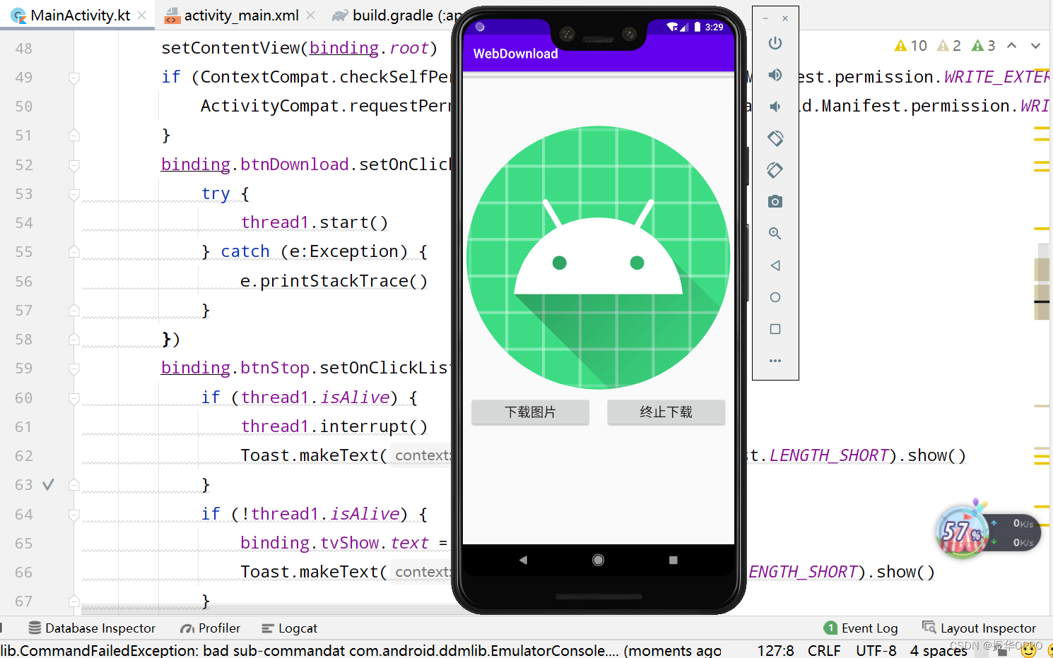Change CRLF line separator
1053x658 pixels.
click(x=824, y=650)
